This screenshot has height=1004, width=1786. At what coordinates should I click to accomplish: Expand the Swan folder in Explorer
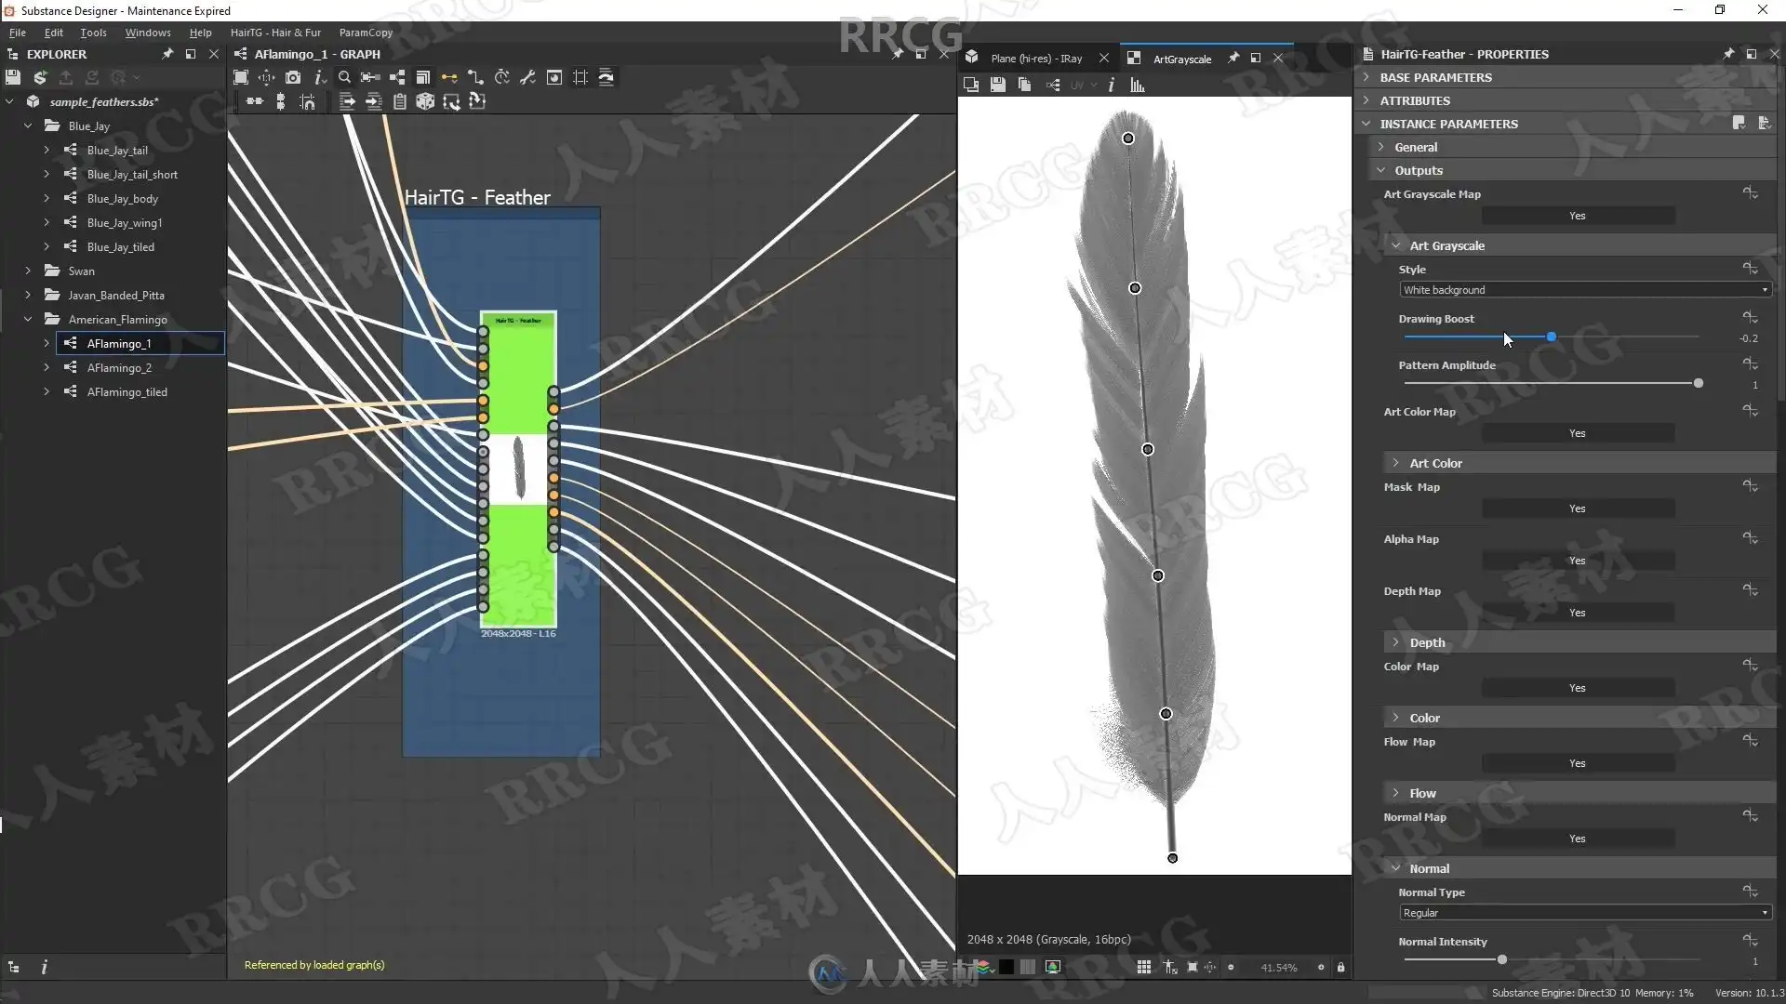click(28, 271)
